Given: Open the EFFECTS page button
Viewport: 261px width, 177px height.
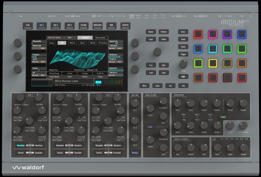Looking at the screenshot, I should pyautogui.click(x=125, y=26).
